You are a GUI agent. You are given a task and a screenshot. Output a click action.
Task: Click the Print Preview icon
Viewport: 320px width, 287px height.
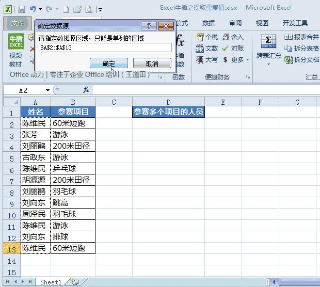click(x=89, y=9)
